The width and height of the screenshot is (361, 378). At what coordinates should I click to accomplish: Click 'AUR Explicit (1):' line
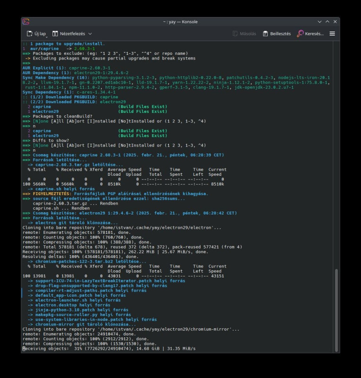coord(66,68)
